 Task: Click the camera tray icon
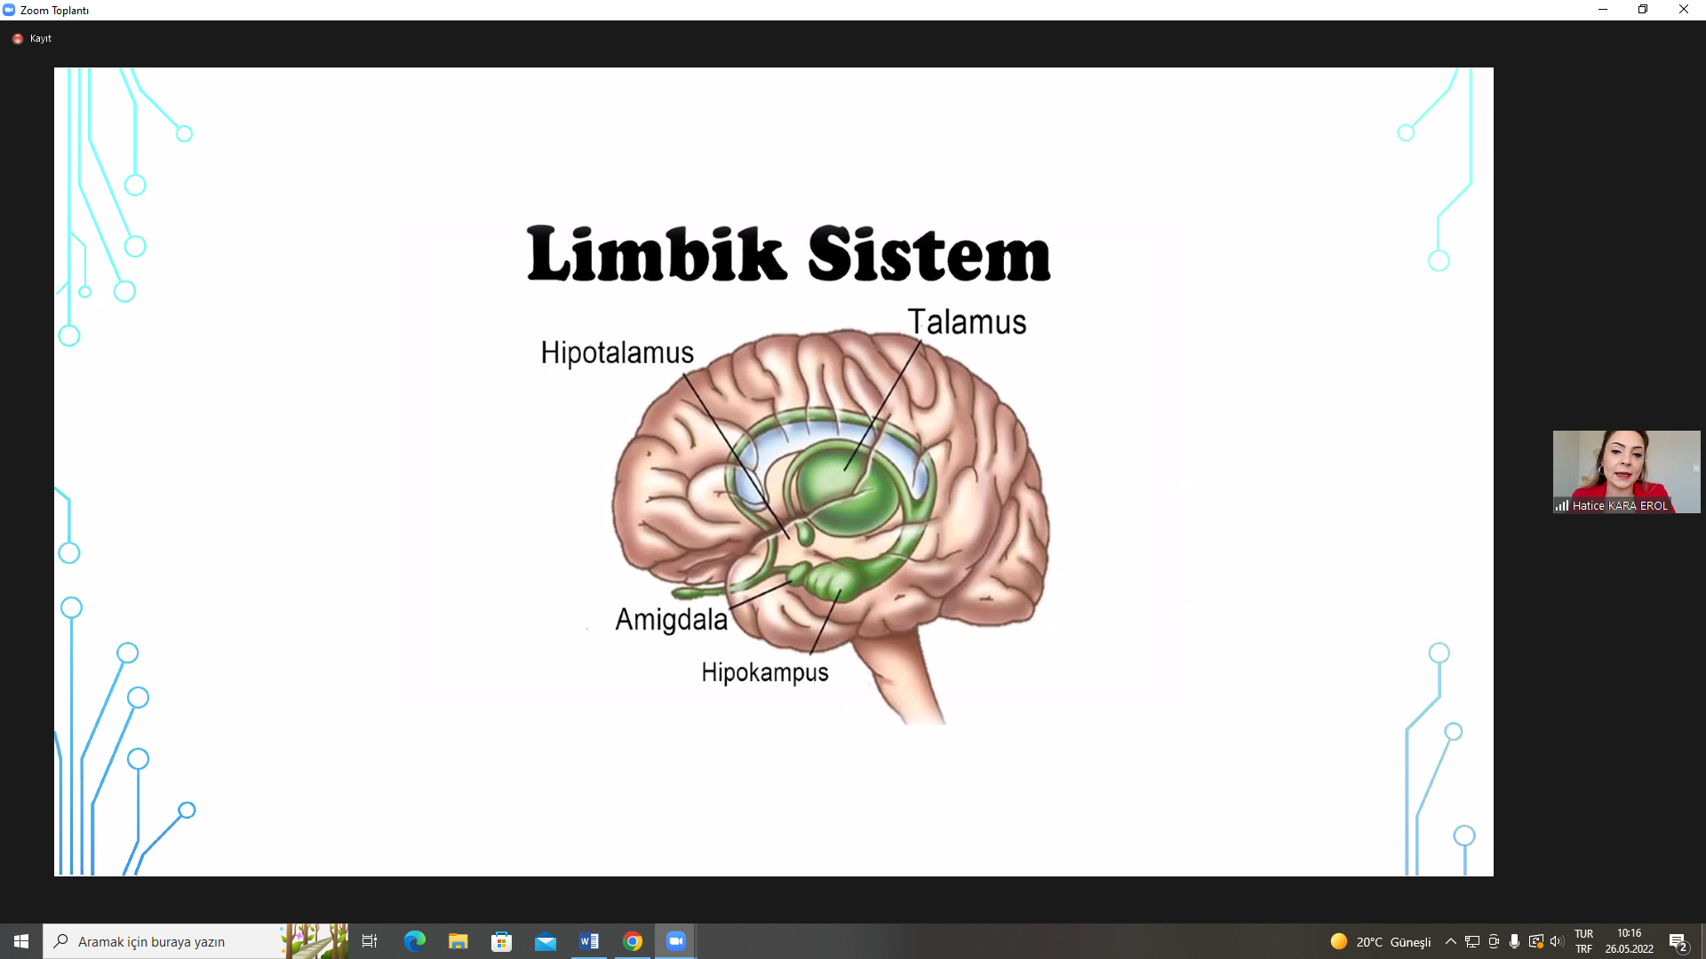1494,941
